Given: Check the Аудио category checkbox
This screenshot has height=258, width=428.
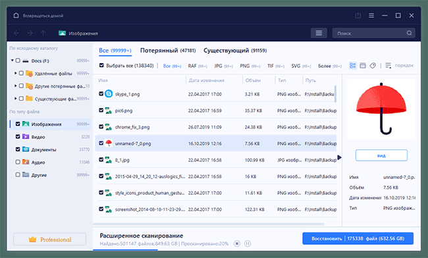Looking at the screenshot, I should [18, 162].
